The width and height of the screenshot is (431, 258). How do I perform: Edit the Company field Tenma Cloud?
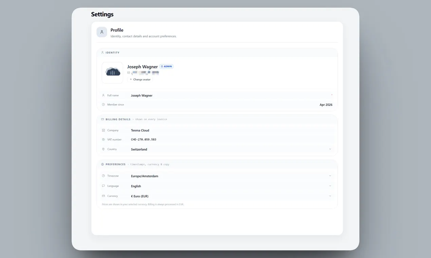click(231, 130)
